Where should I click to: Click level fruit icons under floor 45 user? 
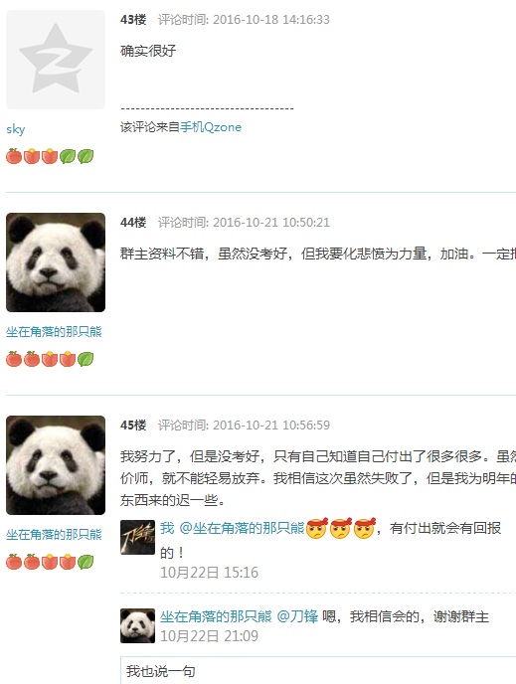50,562
